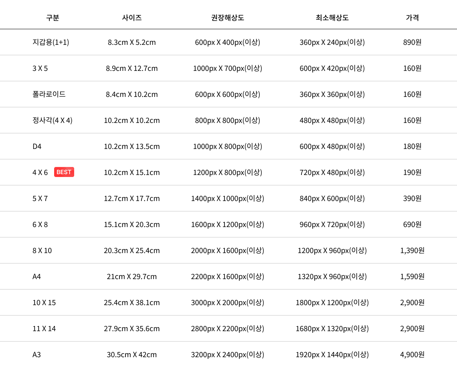Select the A3 row label
Viewport: 457px width, 378px height.
(37, 354)
